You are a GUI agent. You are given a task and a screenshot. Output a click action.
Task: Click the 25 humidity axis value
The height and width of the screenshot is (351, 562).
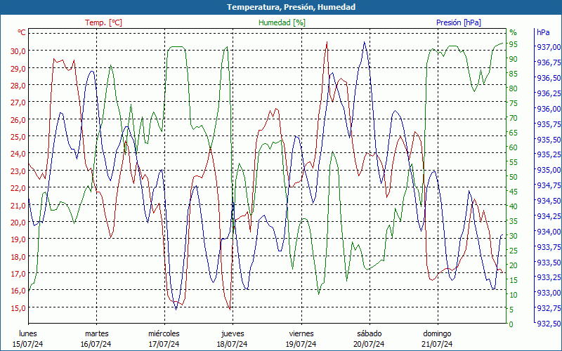pos(514,251)
